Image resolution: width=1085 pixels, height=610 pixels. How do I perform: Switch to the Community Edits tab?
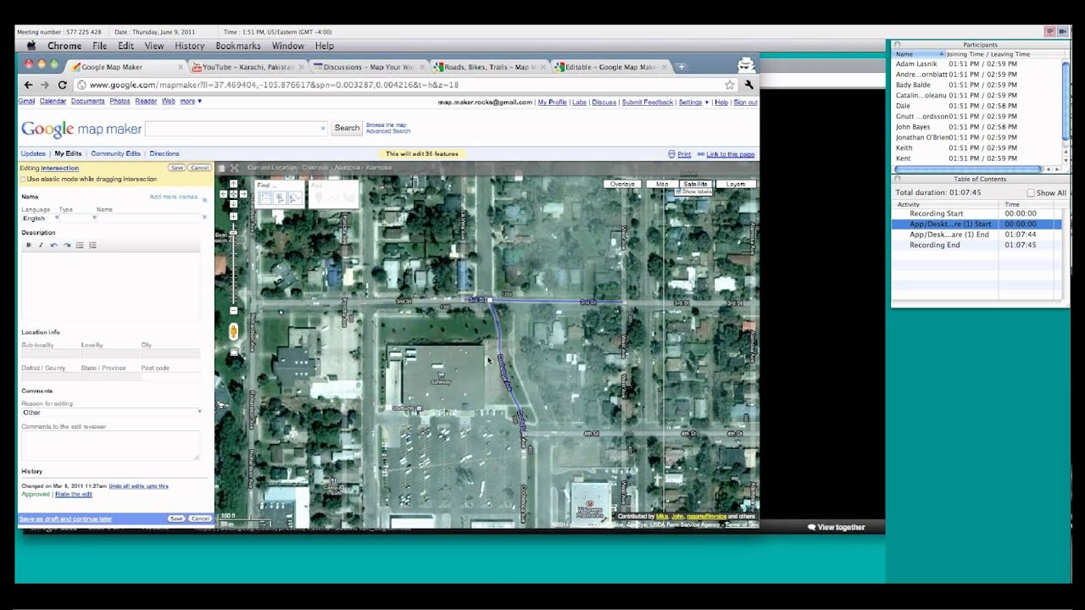(x=116, y=153)
